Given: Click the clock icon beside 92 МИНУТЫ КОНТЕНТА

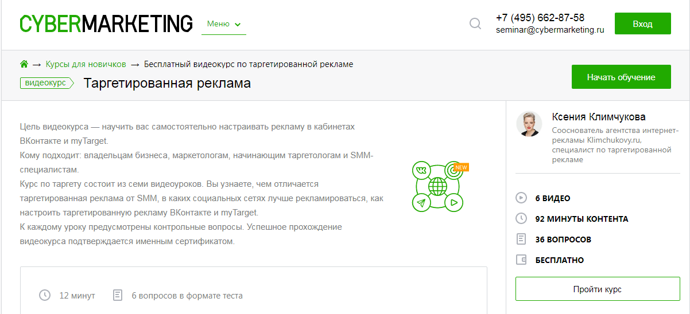Looking at the screenshot, I should [x=521, y=219].
